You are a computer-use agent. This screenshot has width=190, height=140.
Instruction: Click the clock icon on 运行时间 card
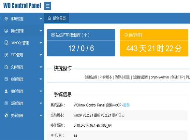126,35
